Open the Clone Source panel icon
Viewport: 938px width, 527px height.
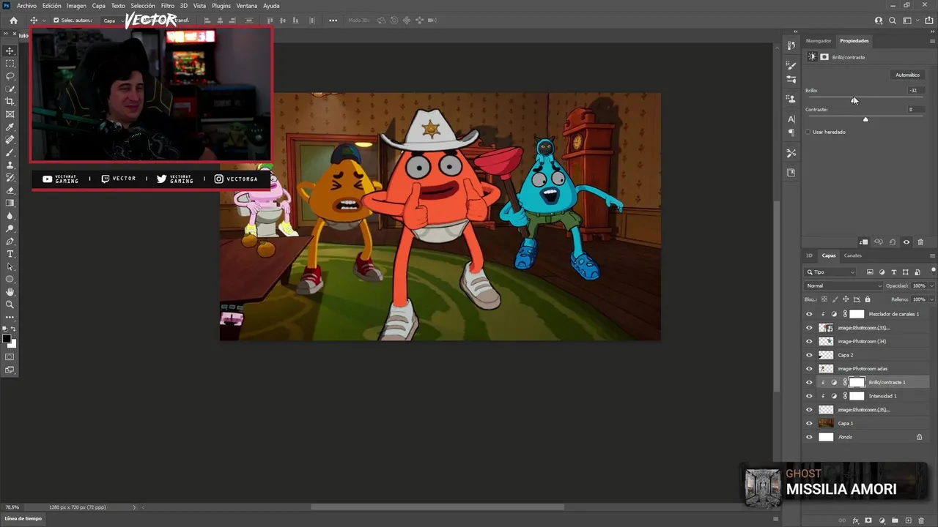pyautogui.click(x=791, y=98)
